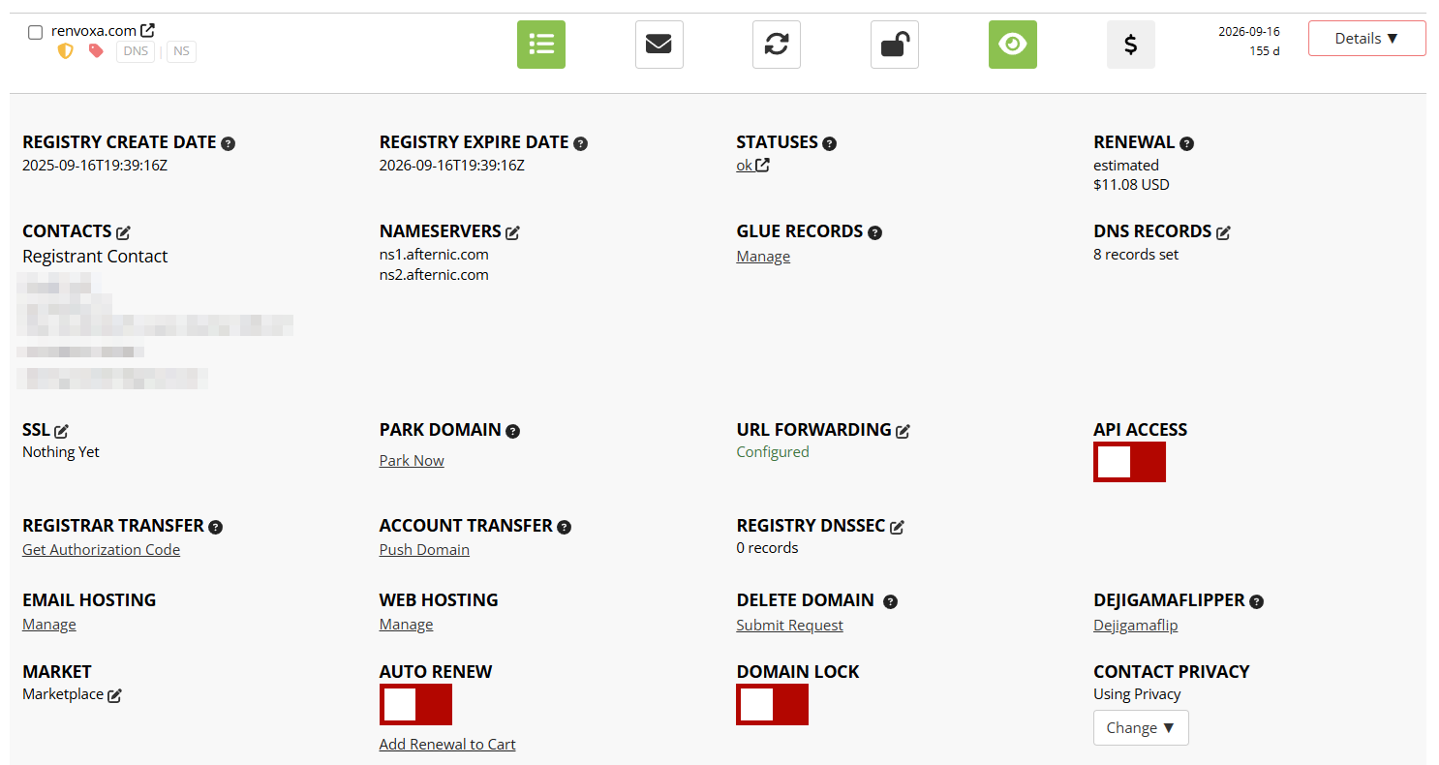Click the 8 records set text
This screenshot has width=1439, height=765.
pos(1136,255)
